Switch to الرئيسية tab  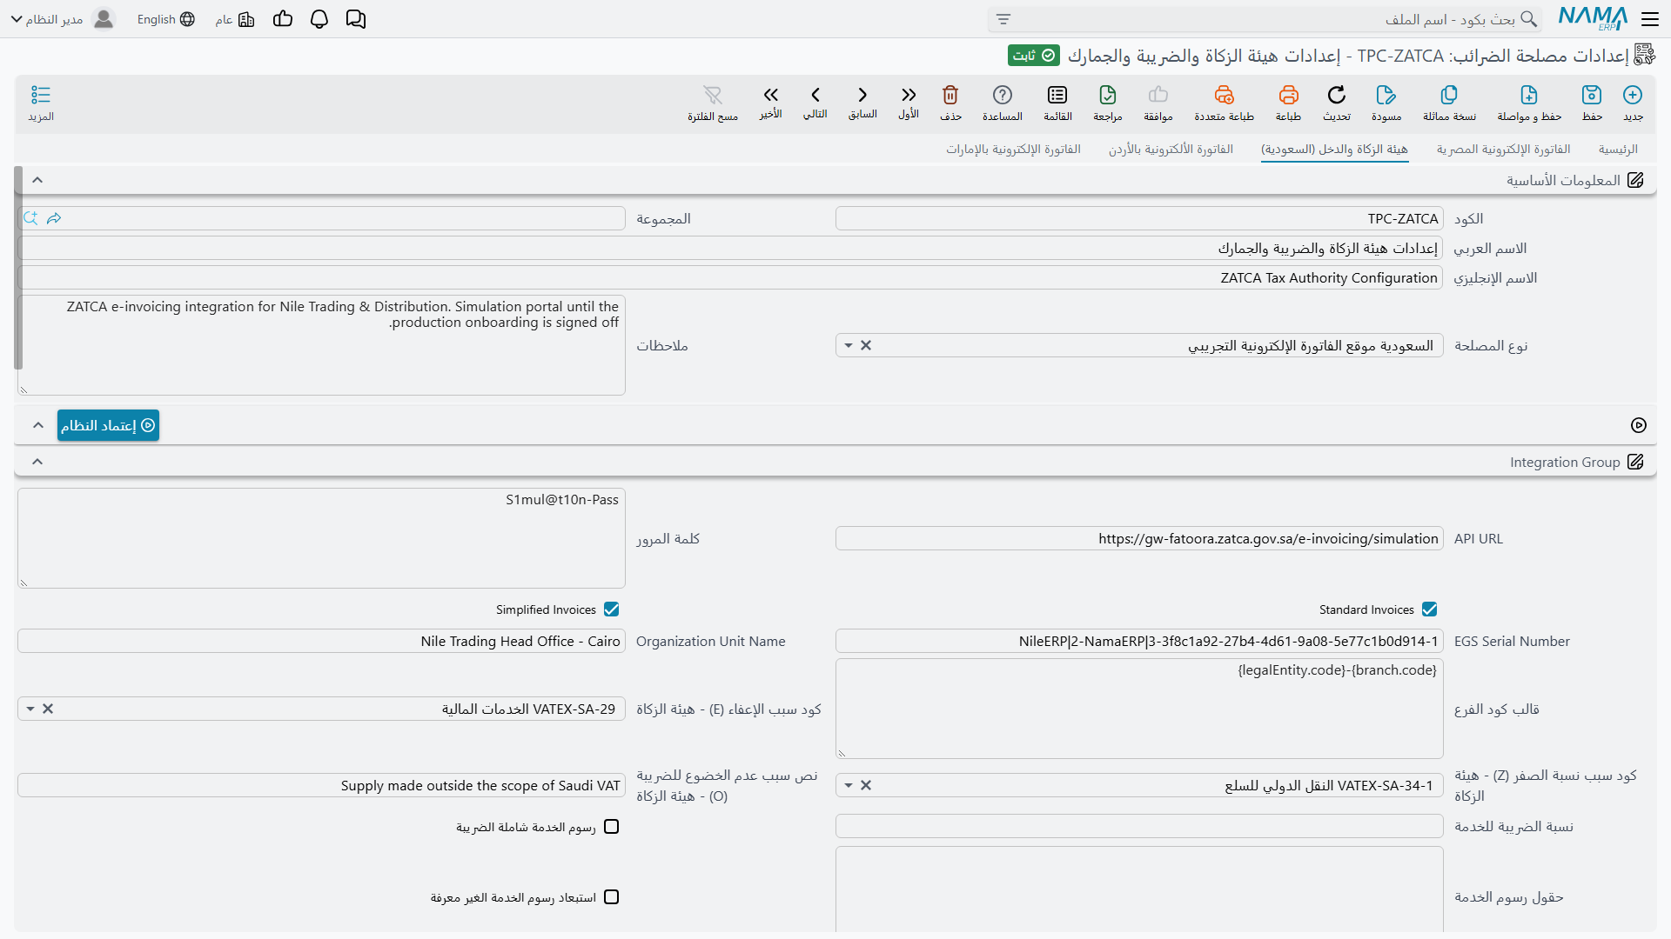click(1618, 150)
